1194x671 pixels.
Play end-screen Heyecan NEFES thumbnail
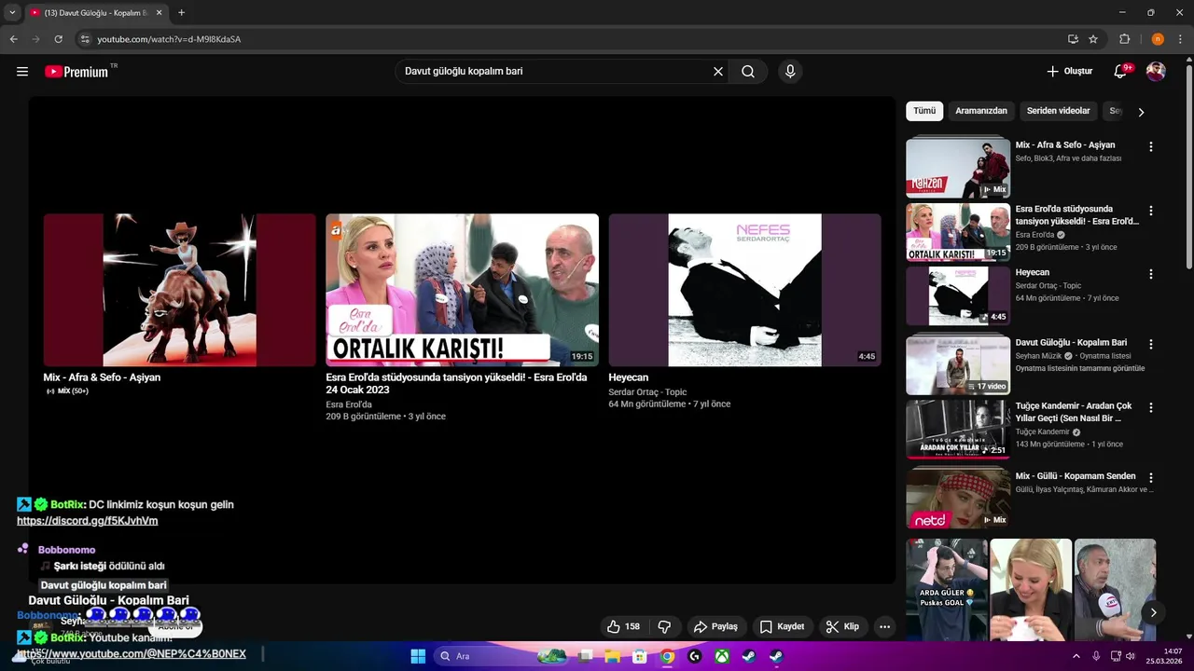tap(744, 290)
